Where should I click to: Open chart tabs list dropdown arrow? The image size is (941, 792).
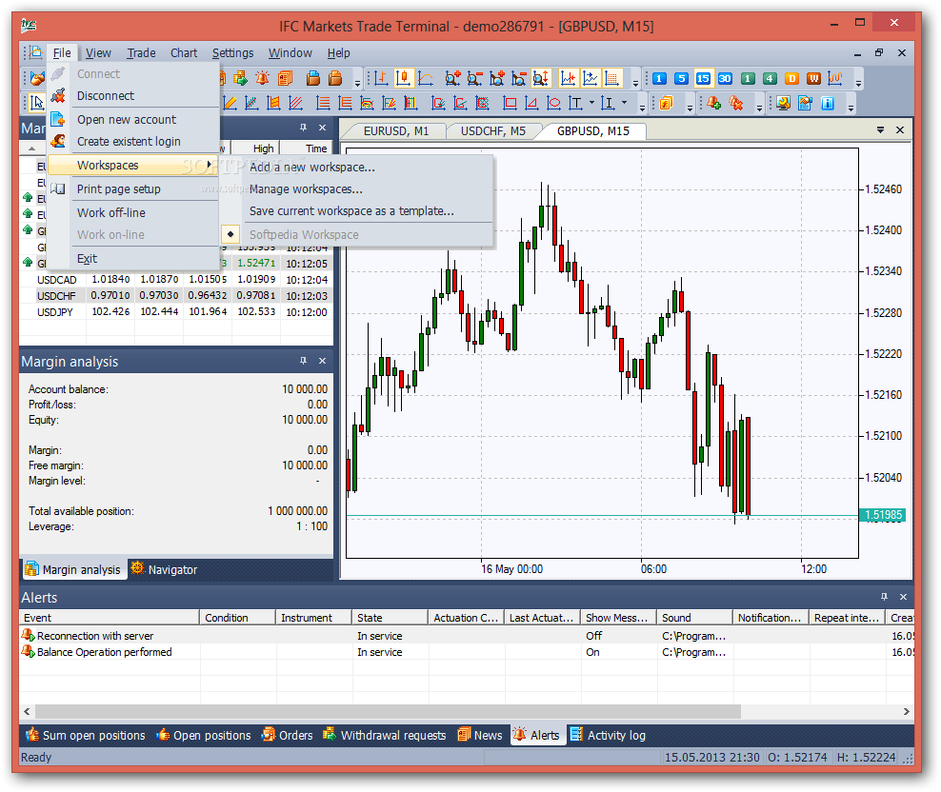[x=880, y=129]
